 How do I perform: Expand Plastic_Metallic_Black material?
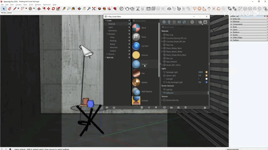pos(162,48)
